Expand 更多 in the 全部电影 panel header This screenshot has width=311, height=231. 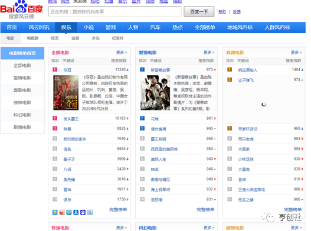tap(122, 52)
